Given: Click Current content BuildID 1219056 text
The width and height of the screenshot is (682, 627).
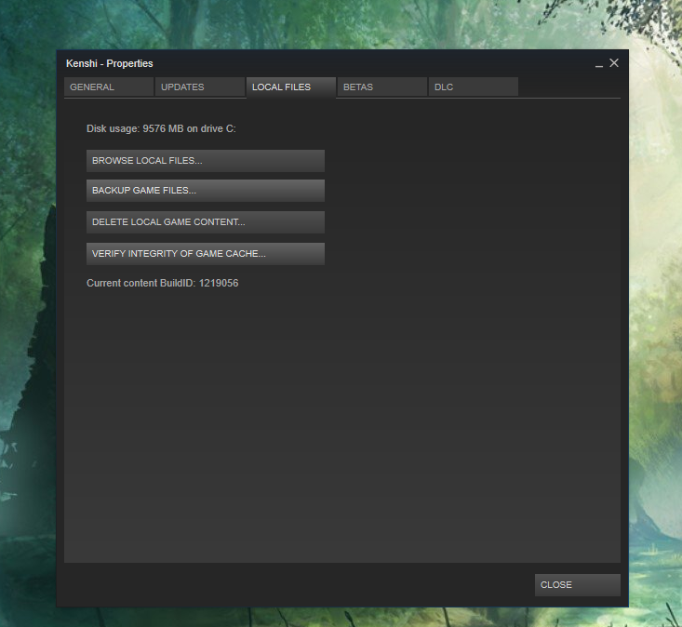Looking at the screenshot, I should click(x=162, y=283).
